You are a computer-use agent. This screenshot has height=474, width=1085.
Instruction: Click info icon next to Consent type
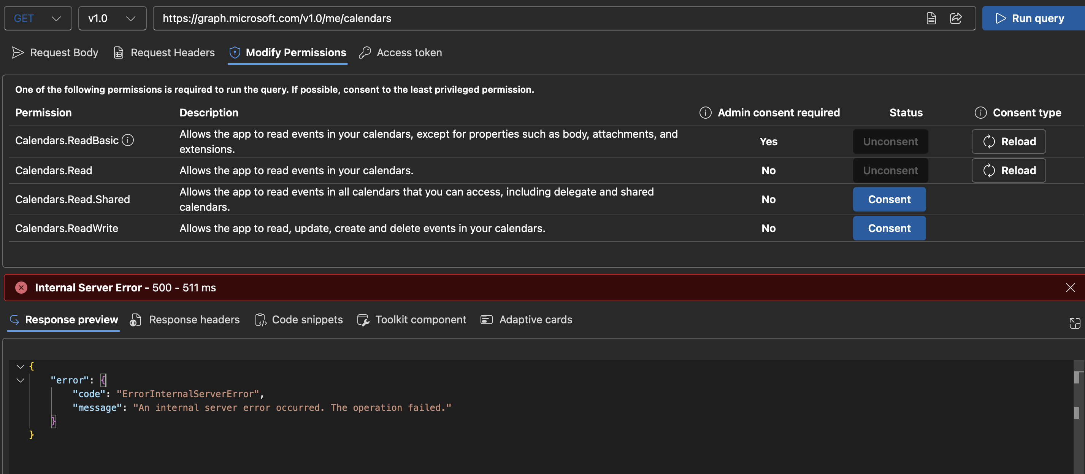980,113
